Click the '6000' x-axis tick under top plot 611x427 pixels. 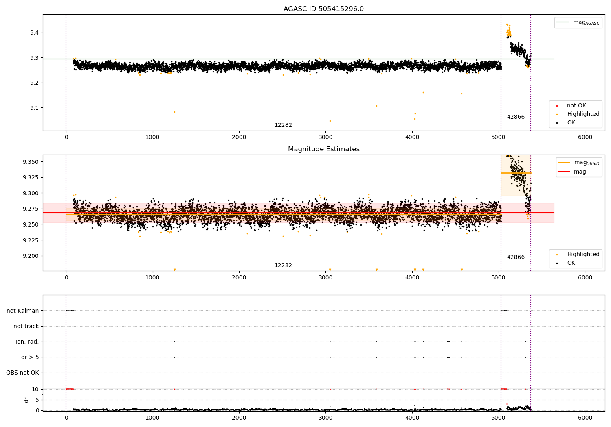click(585, 137)
